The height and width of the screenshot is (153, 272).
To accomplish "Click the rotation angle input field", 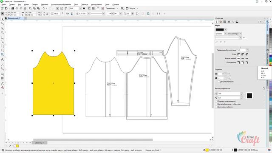I will (x=57, y=14).
